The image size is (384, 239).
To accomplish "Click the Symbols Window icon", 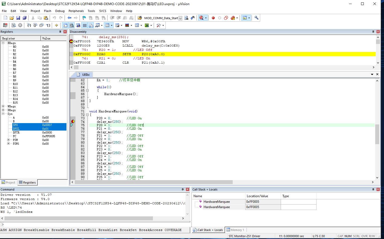I will pos(78,25).
